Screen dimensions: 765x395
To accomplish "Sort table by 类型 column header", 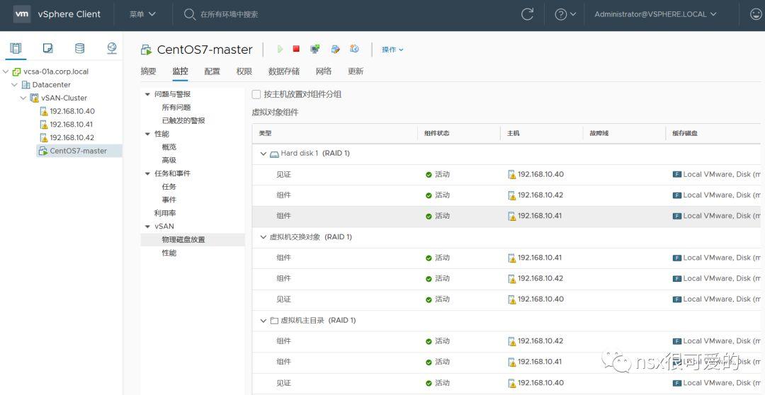I will tap(265, 133).
